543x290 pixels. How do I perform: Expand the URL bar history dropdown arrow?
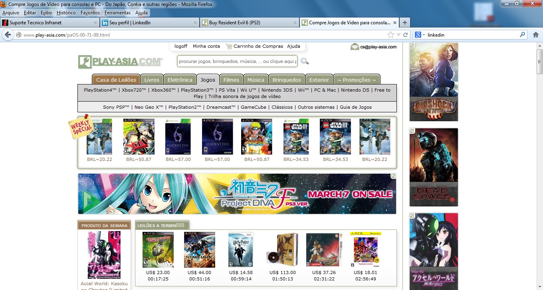pyautogui.click(x=398, y=35)
